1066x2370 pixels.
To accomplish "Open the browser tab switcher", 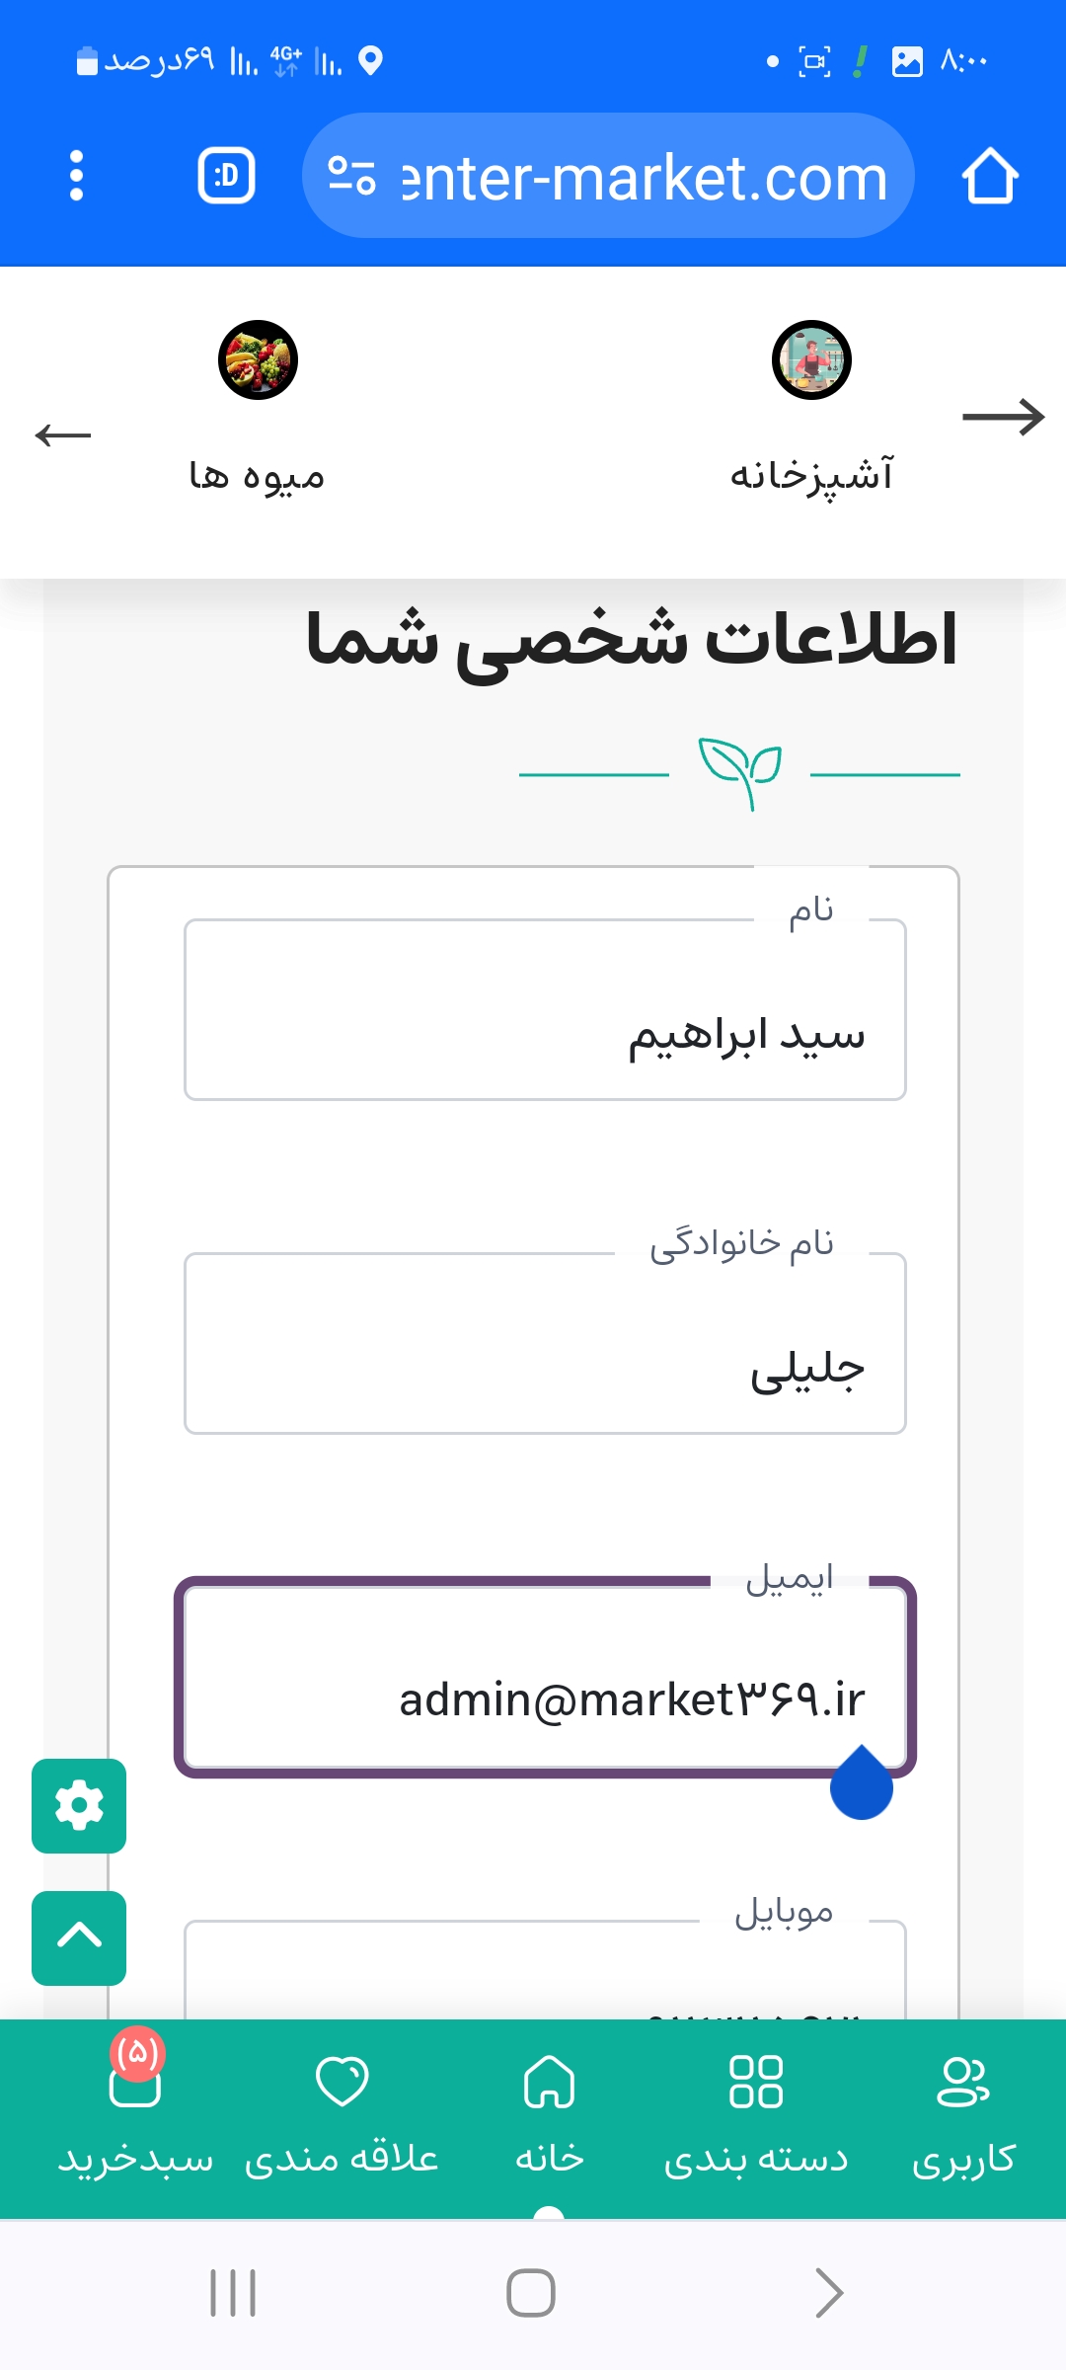I will point(227,176).
